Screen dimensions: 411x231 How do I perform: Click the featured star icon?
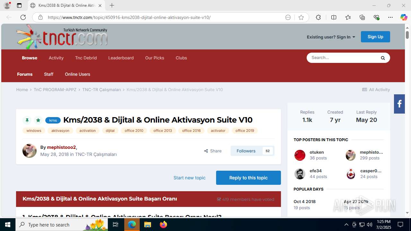tap(38, 120)
